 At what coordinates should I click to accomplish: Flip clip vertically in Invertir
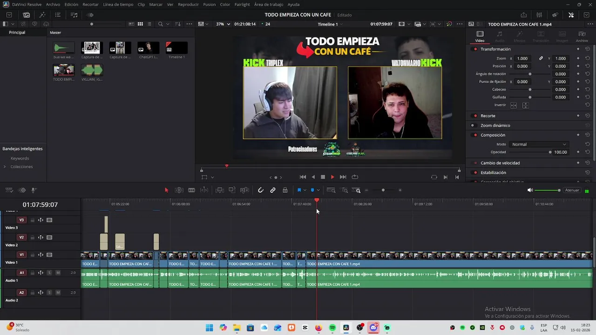tap(525, 105)
